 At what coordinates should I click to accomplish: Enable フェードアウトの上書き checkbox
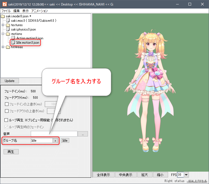click(7, 111)
